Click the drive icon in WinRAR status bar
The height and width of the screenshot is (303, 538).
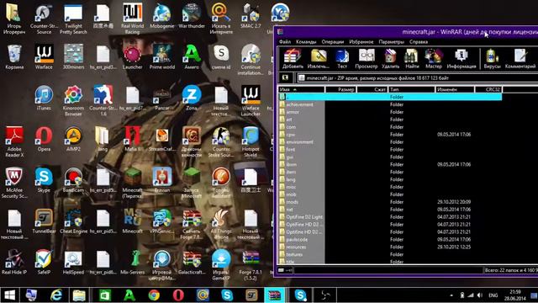[282, 270]
